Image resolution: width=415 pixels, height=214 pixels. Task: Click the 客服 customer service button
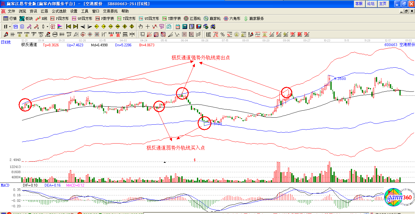pos(359,4)
